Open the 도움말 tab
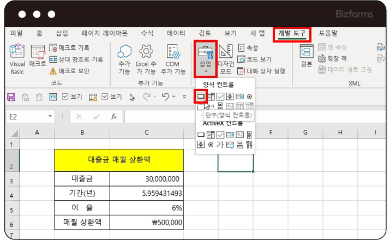 tap(328, 33)
